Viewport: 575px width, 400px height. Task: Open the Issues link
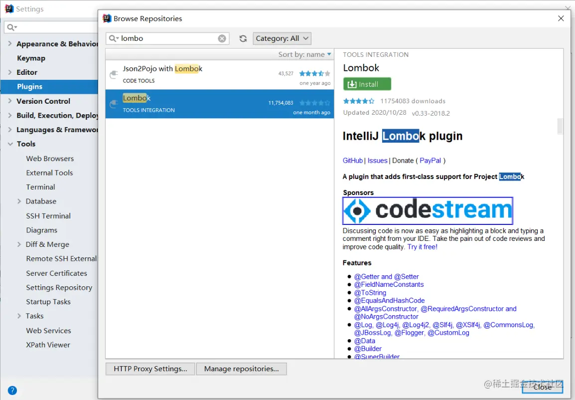pos(377,161)
